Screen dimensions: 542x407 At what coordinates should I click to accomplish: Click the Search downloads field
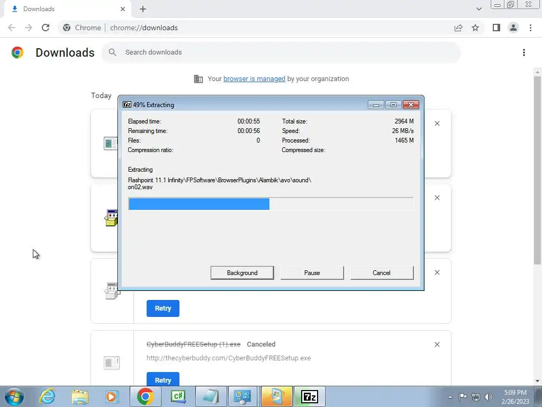[281, 52]
